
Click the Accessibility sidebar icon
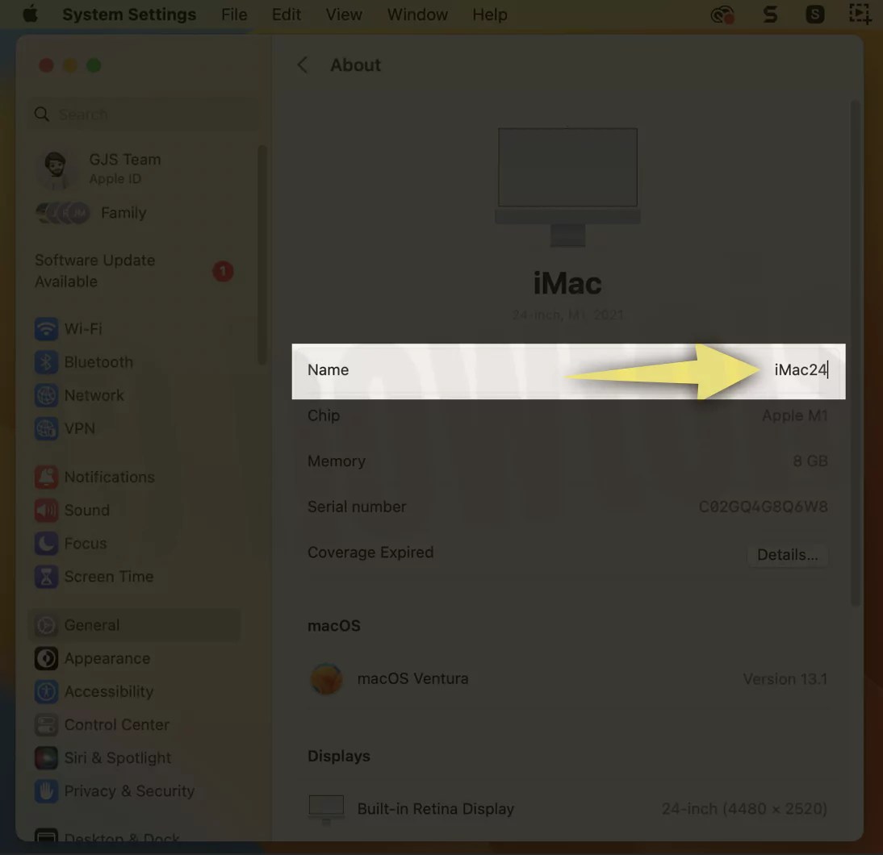point(46,691)
